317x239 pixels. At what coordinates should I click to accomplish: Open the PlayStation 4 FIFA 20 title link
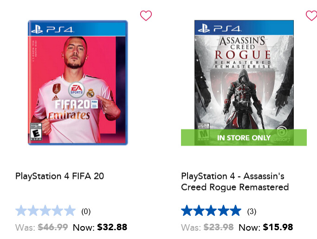(x=59, y=176)
